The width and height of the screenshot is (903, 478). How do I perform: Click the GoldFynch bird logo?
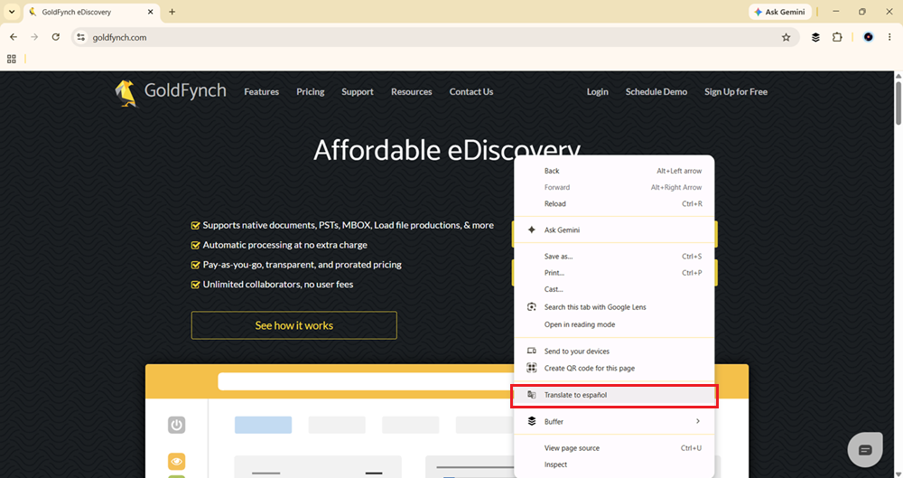pyautogui.click(x=126, y=93)
